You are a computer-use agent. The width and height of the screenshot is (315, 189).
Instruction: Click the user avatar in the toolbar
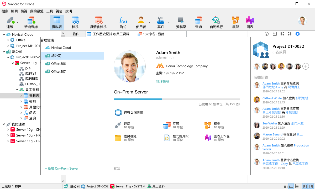(302, 21)
